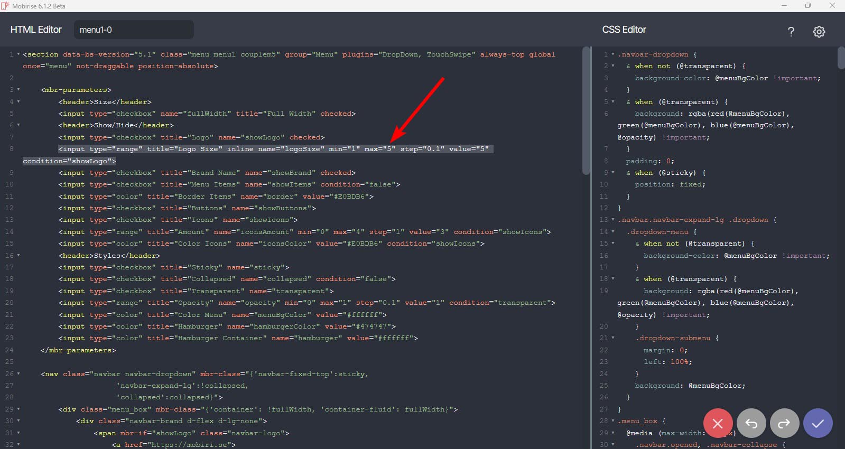Image resolution: width=845 pixels, height=449 pixels.
Task: Click the red cancel X button
Action: click(x=718, y=423)
